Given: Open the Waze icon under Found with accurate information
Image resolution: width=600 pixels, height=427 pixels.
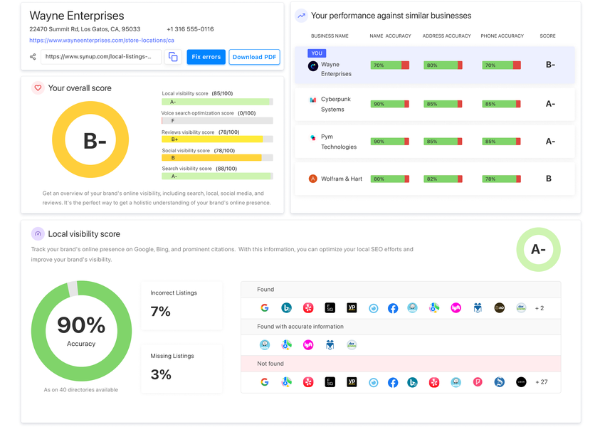Looking at the screenshot, I should pos(265,344).
